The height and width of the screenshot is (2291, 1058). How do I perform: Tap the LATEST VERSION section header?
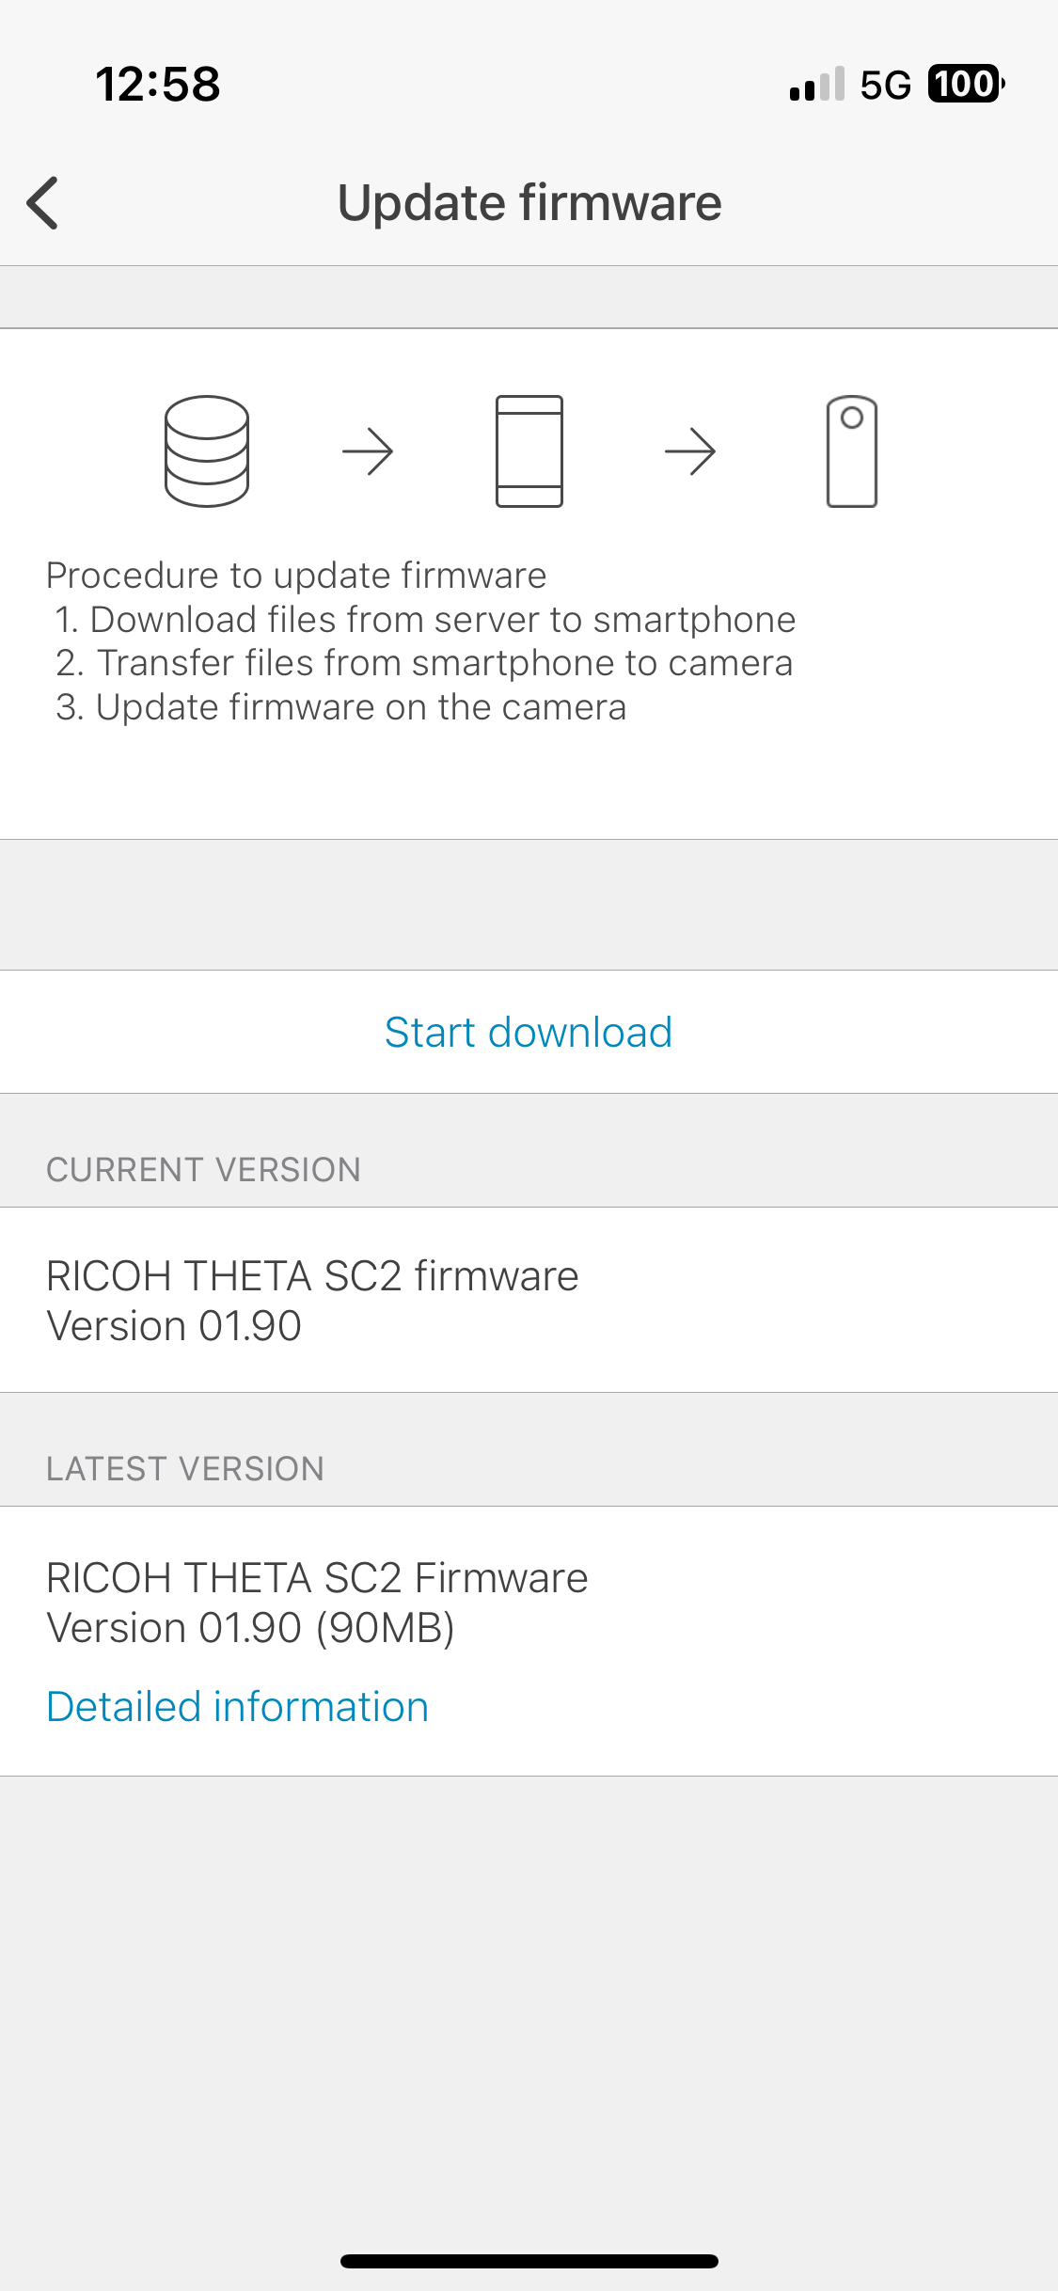coord(185,1469)
